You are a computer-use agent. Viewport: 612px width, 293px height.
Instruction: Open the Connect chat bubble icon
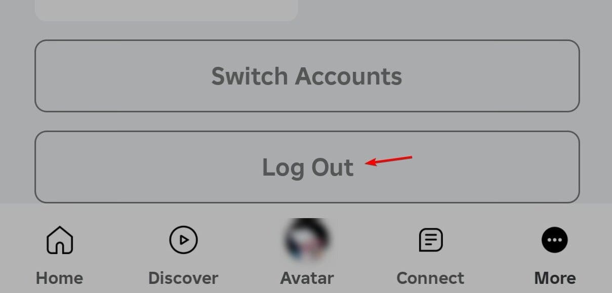coord(431,240)
